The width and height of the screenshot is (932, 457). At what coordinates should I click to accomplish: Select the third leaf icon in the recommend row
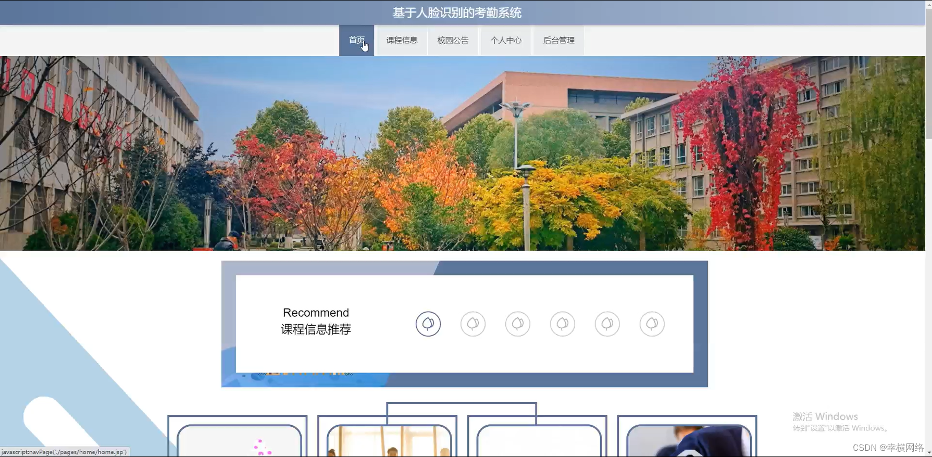click(518, 324)
